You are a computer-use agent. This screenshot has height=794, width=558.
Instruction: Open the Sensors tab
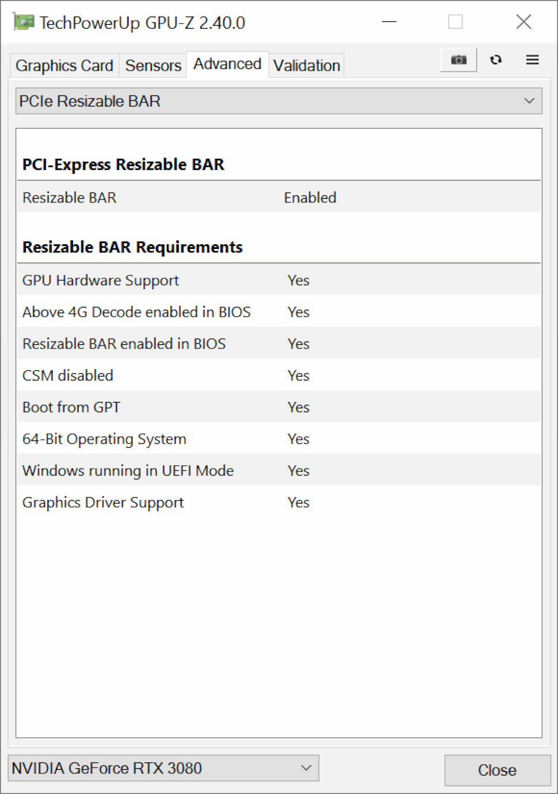pyautogui.click(x=153, y=66)
